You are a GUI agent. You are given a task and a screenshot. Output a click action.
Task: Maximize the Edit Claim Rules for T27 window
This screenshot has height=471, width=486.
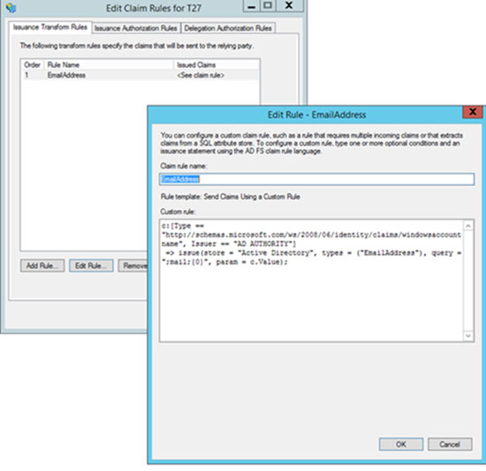268,6
